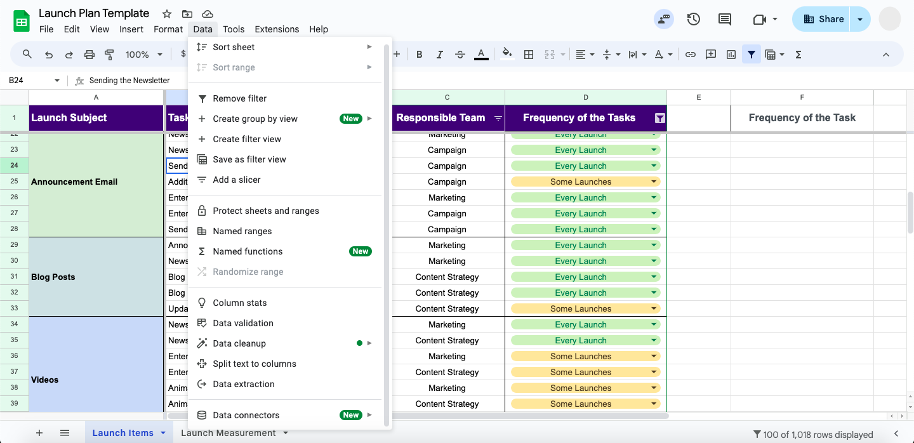914x443 pixels.
Task: Toggle italic formatting in toolbar
Action: 440,55
